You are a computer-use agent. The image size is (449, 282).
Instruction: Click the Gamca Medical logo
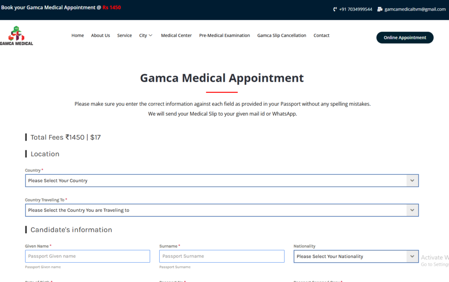coord(17,36)
